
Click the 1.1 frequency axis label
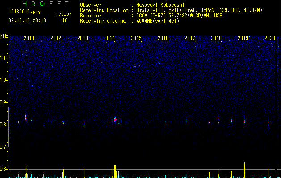point(4,58)
